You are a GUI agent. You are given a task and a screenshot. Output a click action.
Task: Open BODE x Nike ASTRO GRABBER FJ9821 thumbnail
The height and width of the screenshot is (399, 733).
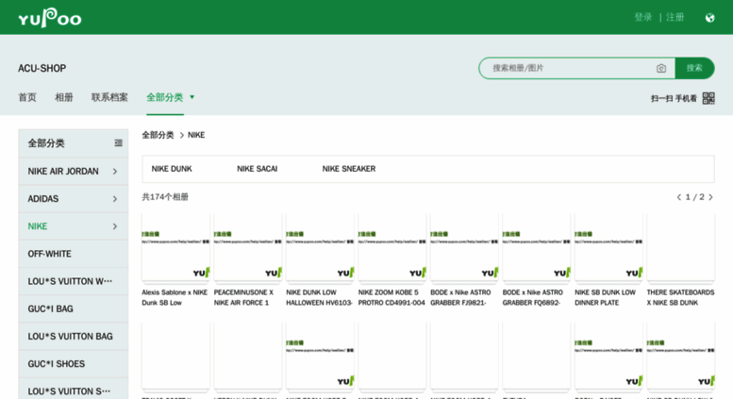(x=464, y=248)
